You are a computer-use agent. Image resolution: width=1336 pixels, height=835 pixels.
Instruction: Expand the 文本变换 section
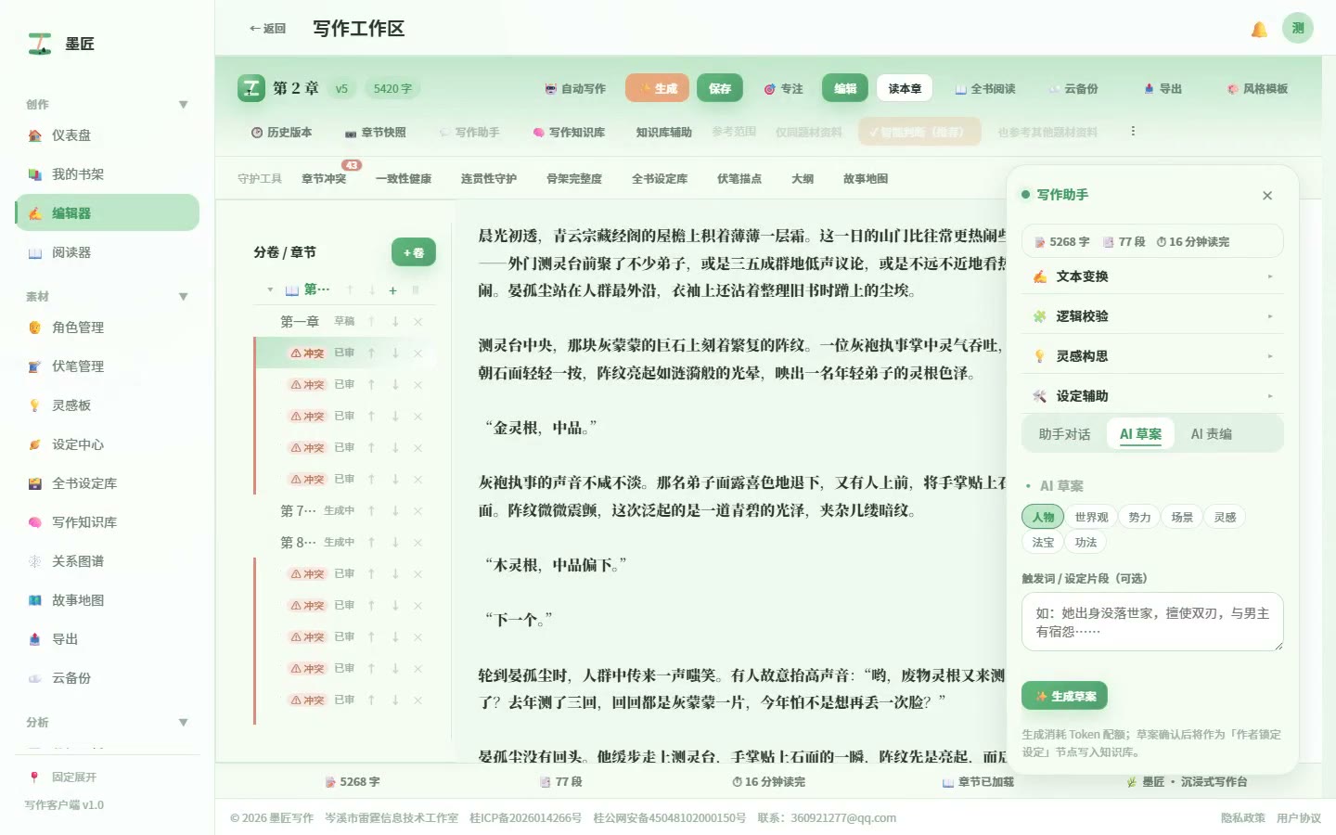1152,276
